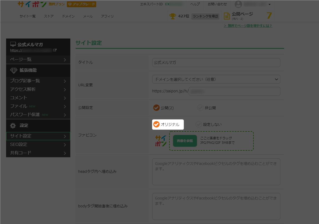Viewport: 319px width, 224px height.
Task: Click inside bodyタグ開始直後に埋め込み textarea
Action: click(216, 206)
